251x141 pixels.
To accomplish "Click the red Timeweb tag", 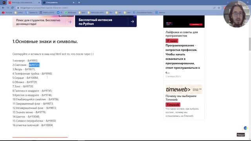I will (x=173, y=105).
